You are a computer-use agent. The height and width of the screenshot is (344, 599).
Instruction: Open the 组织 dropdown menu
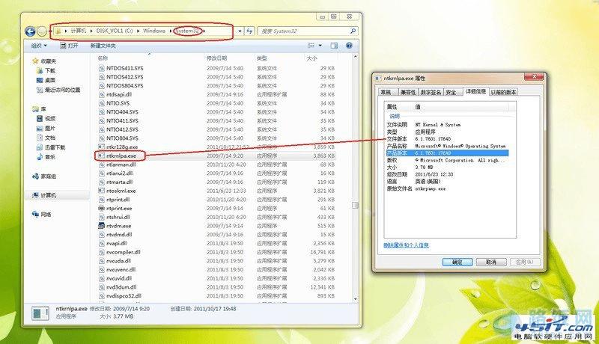[39, 46]
